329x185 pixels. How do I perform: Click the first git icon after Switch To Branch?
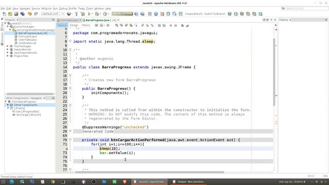pyautogui.click(x=230, y=14)
